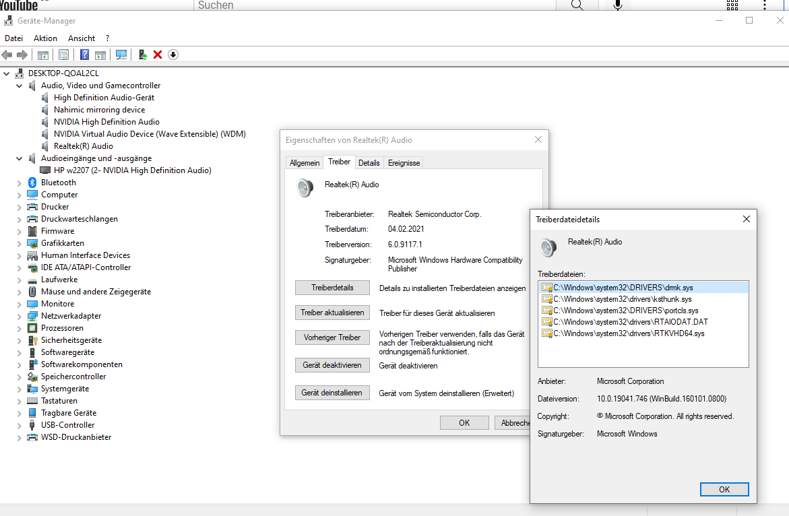Image resolution: width=789 pixels, height=516 pixels.
Task: Click Treiber aktualisieren button
Action: click(x=332, y=313)
